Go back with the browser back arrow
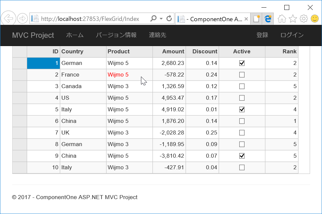This screenshot has width=322, height=214. click(x=8, y=19)
